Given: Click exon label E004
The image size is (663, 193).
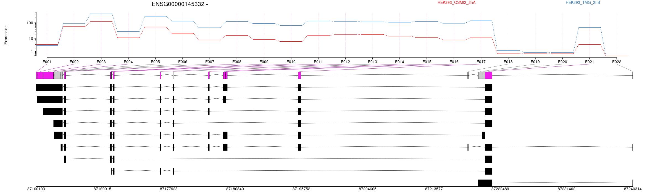Looking at the screenshot, I should pos(128,62).
